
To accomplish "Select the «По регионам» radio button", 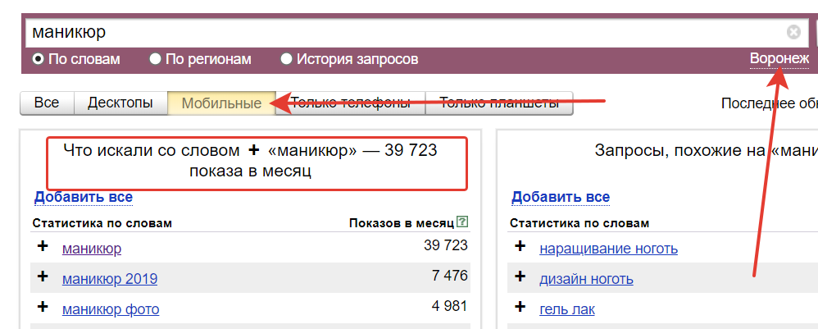I will click(x=155, y=59).
